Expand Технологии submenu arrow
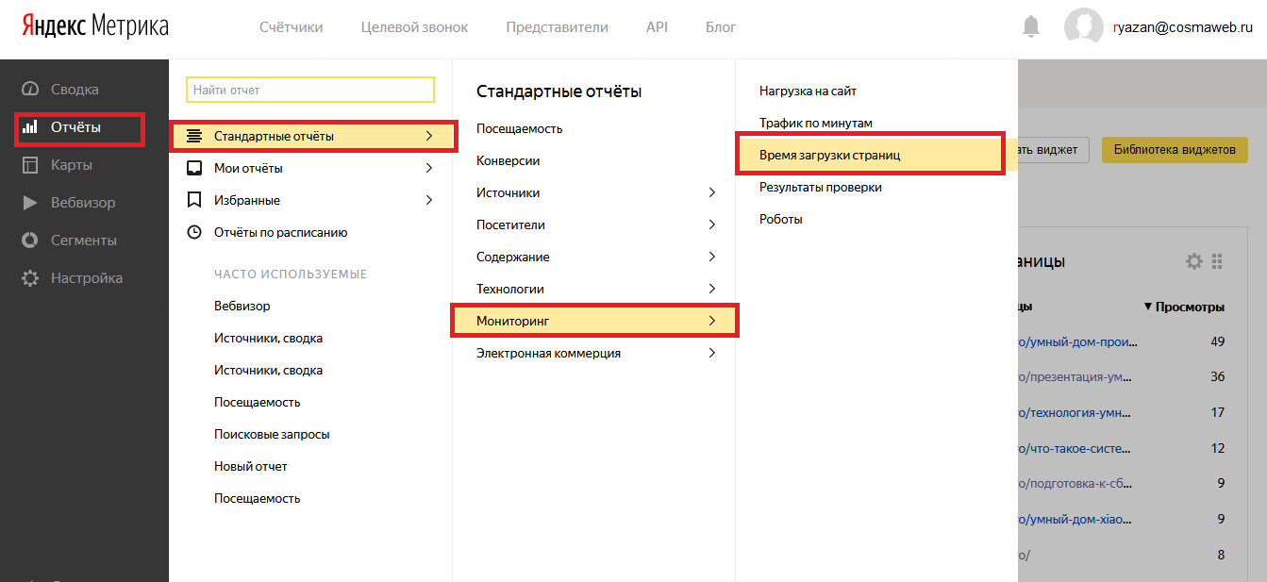Image resolution: width=1267 pixels, height=582 pixels. tap(712, 289)
